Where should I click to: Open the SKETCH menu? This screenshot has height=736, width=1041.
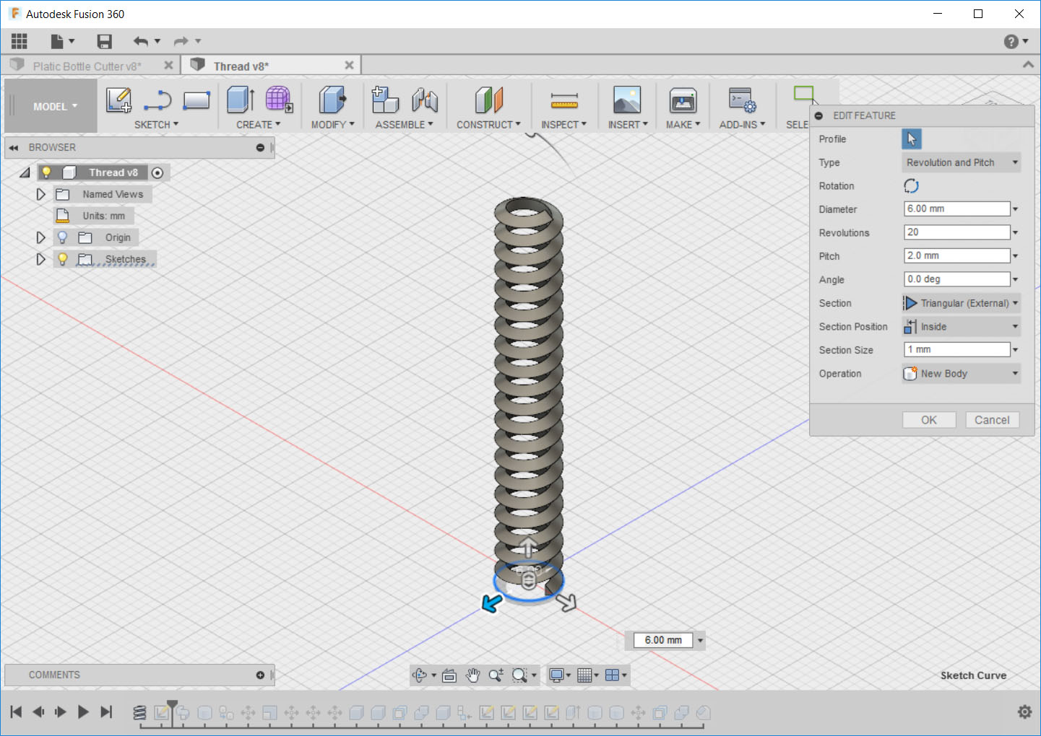tap(156, 125)
